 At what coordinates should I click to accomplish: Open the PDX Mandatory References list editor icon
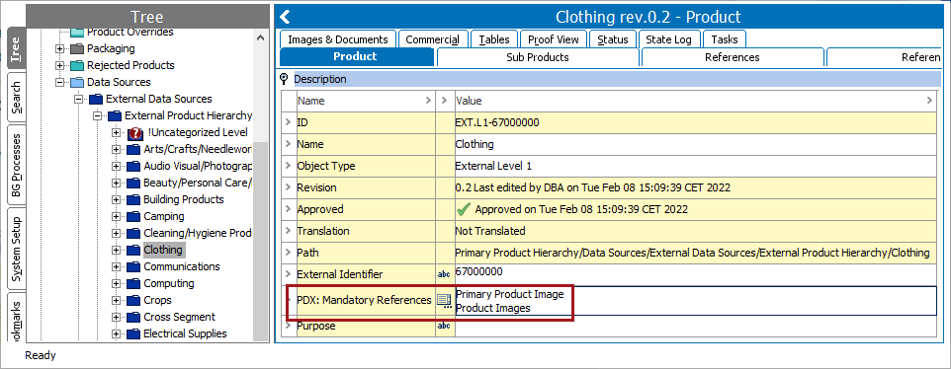pyautogui.click(x=444, y=301)
